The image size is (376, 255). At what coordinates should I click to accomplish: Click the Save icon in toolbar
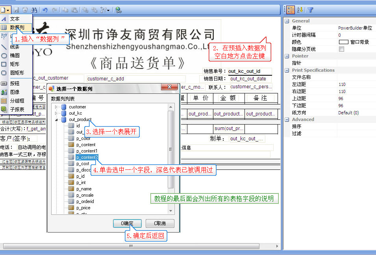17,9
